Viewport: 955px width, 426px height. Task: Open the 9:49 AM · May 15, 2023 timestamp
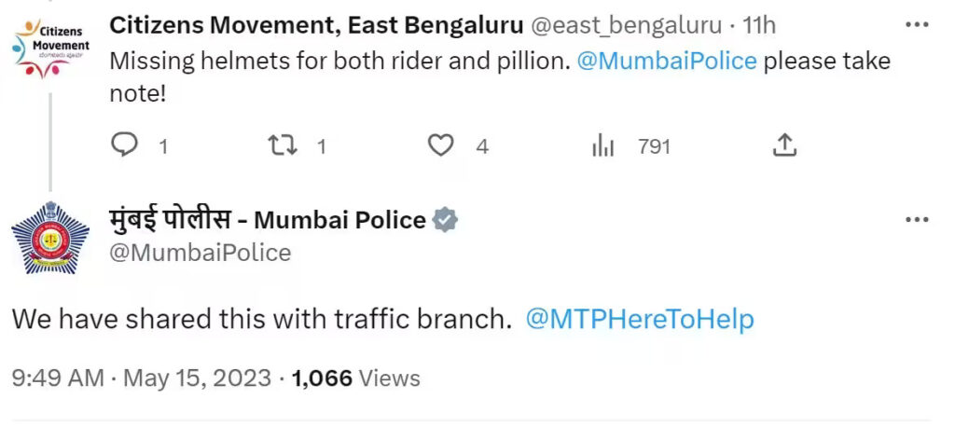pyautogui.click(x=142, y=378)
